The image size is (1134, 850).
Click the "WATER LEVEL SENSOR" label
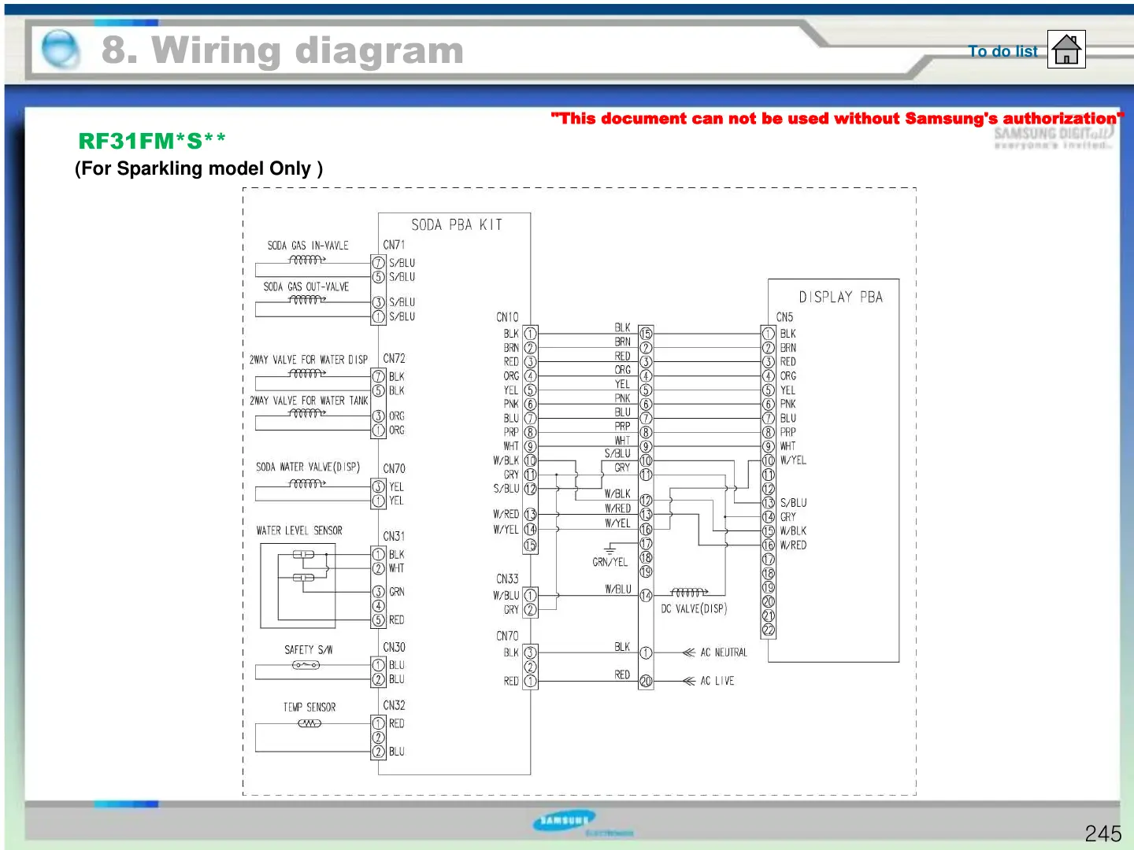coord(299,530)
